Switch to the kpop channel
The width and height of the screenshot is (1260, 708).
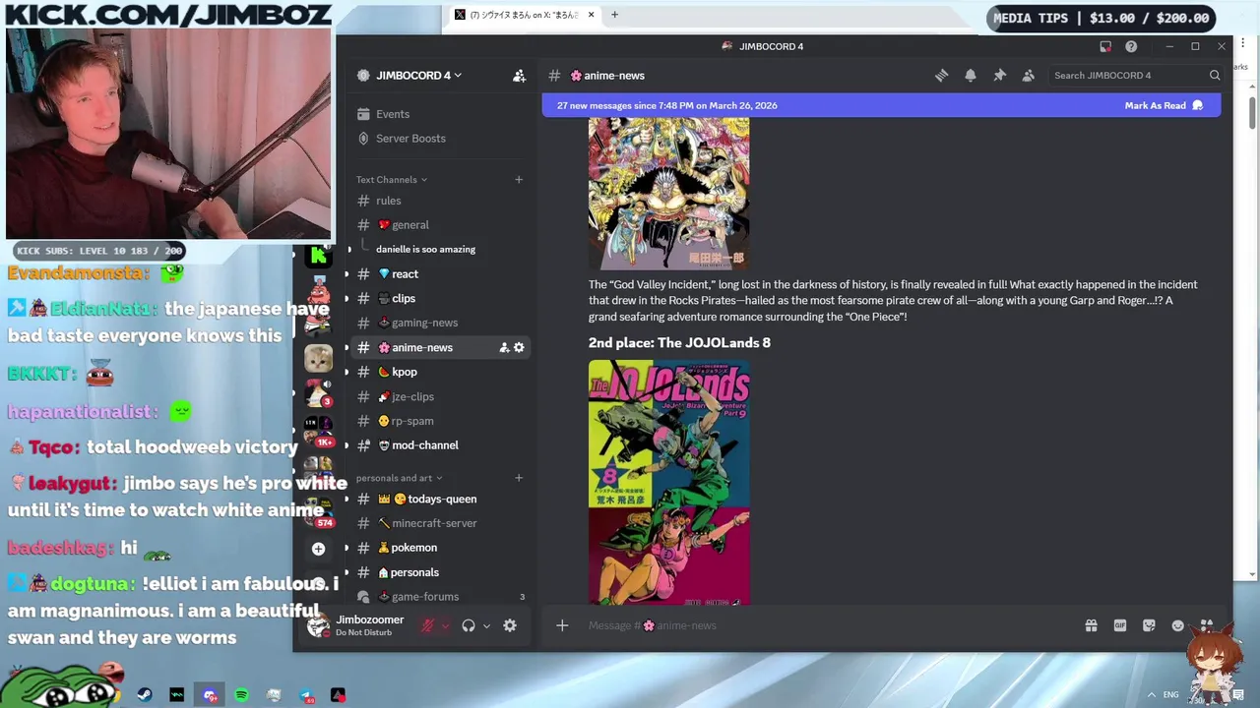click(440, 372)
